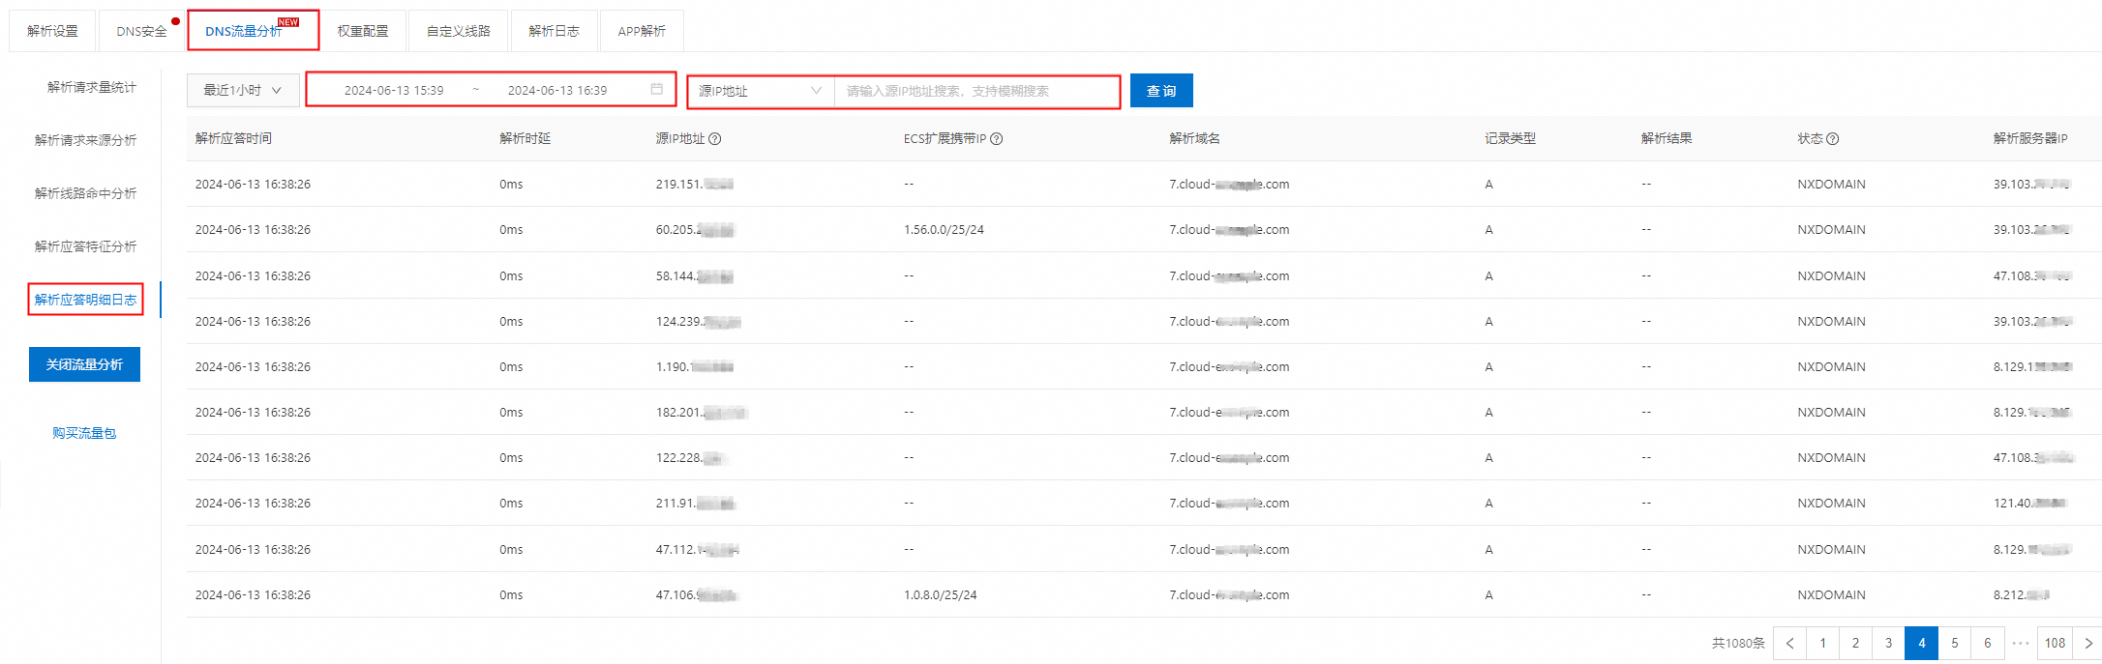Image resolution: width=2102 pixels, height=664 pixels.
Task: Click source IP cell starting 219.151.
Action: [x=694, y=185]
